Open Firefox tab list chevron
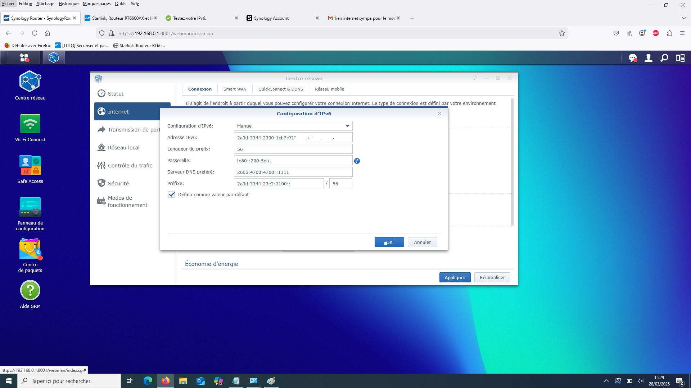 pos(683,18)
